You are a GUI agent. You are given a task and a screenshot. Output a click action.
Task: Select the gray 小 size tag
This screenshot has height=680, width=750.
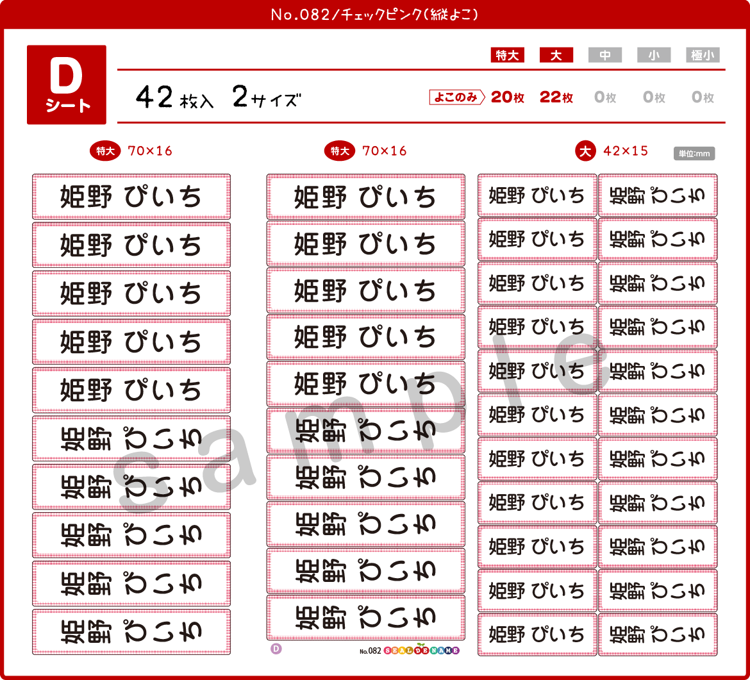(654, 55)
